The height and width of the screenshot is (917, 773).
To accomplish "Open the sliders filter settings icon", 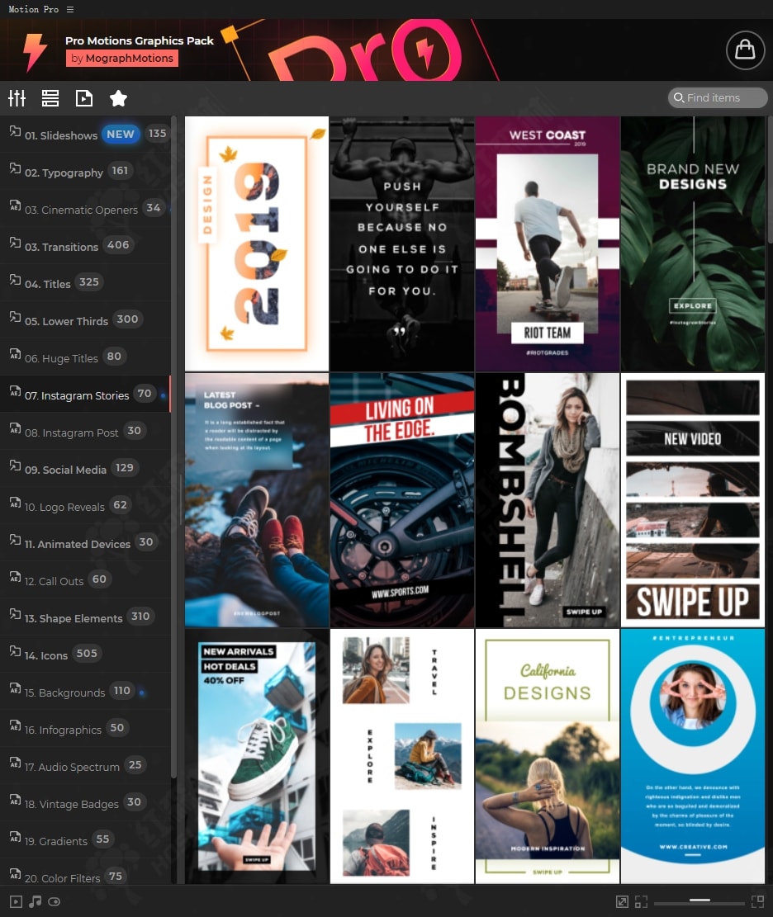I will click(x=17, y=98).
